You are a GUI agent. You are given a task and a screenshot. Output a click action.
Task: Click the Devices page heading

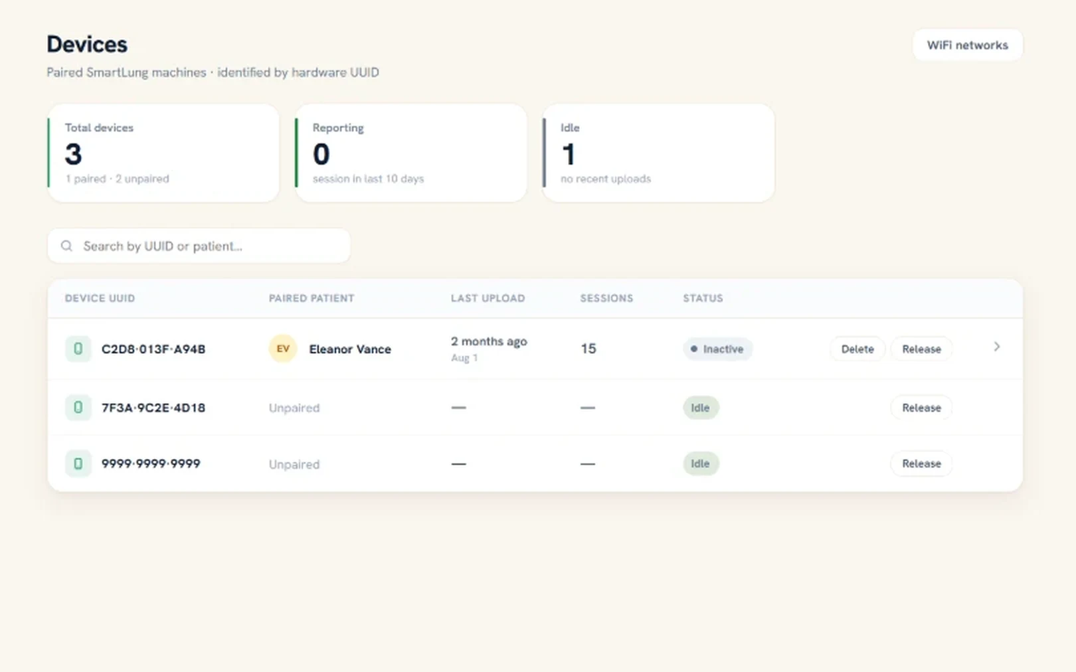pyautogui.click(x=87, y=44)
